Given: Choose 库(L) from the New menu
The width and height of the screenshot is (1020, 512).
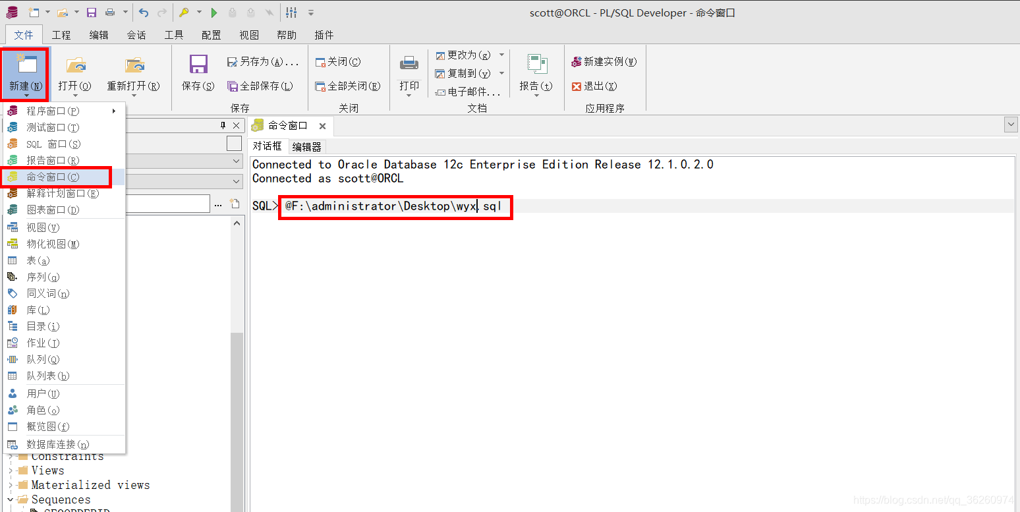Looking at the screenshot, I should 63,310.
